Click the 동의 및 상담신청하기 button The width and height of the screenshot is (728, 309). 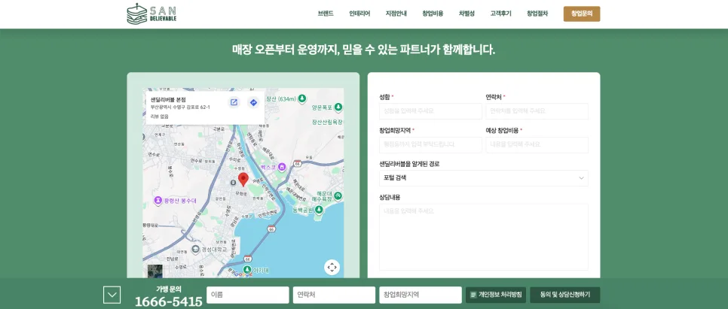tap(565, 295)
